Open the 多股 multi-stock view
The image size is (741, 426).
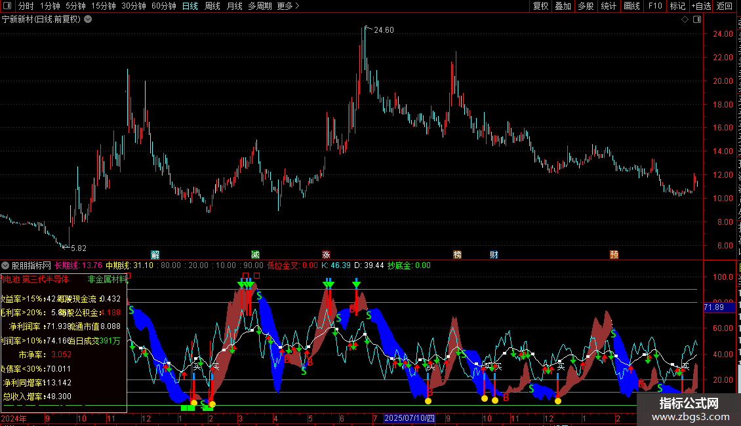(x=586, y=6)
